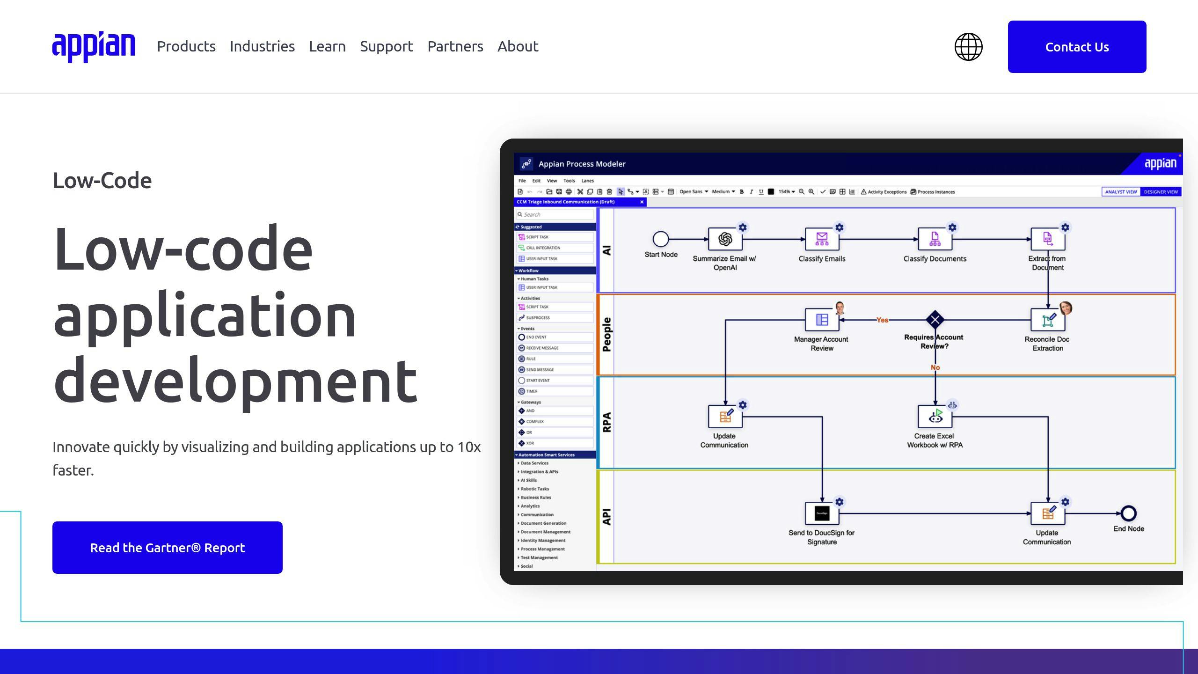Click the Appian logo

[x=94, y=47]
